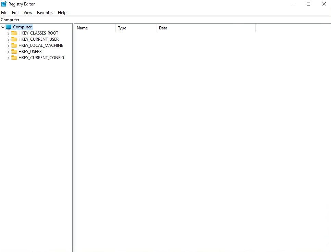Image resolution: width=331 pixels, height=252 pixels.
Task: Click the HKEY_CURRENT_CONFIG folder icon
Action: click(14, 58)
